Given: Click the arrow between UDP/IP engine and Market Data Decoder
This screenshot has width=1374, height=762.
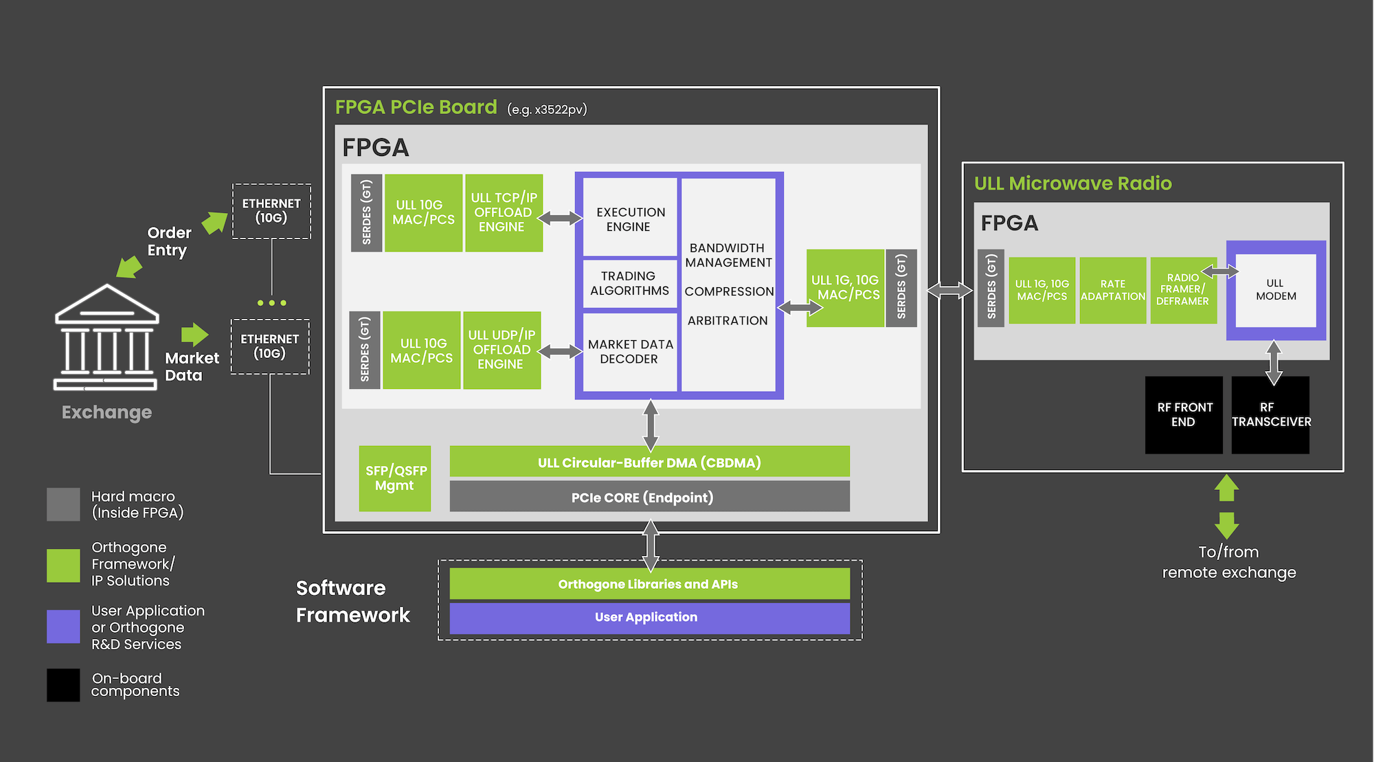Looking at the screenshot, I should tap(560, 352).
